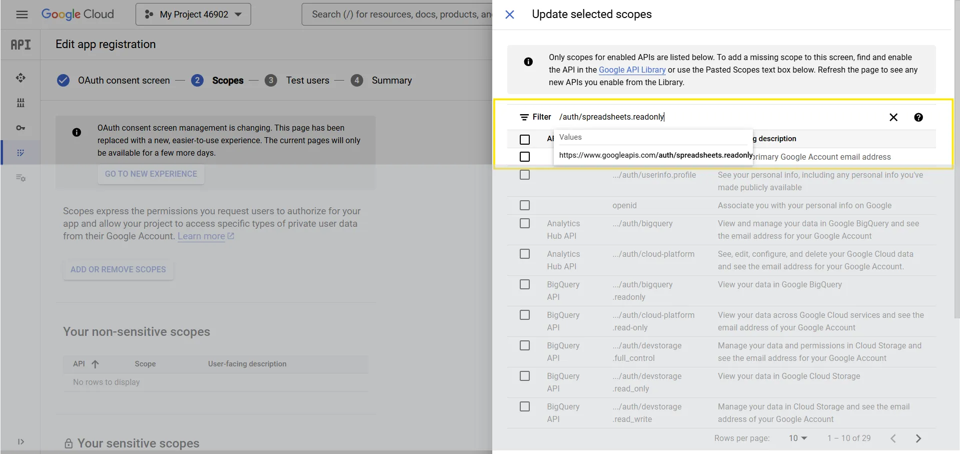
Task: Click the 'Edit app registration' page title
Action: point(106,45)
